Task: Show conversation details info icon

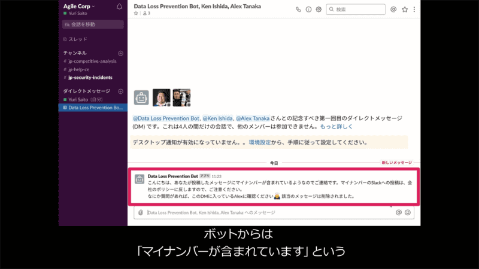Action: 308,10
